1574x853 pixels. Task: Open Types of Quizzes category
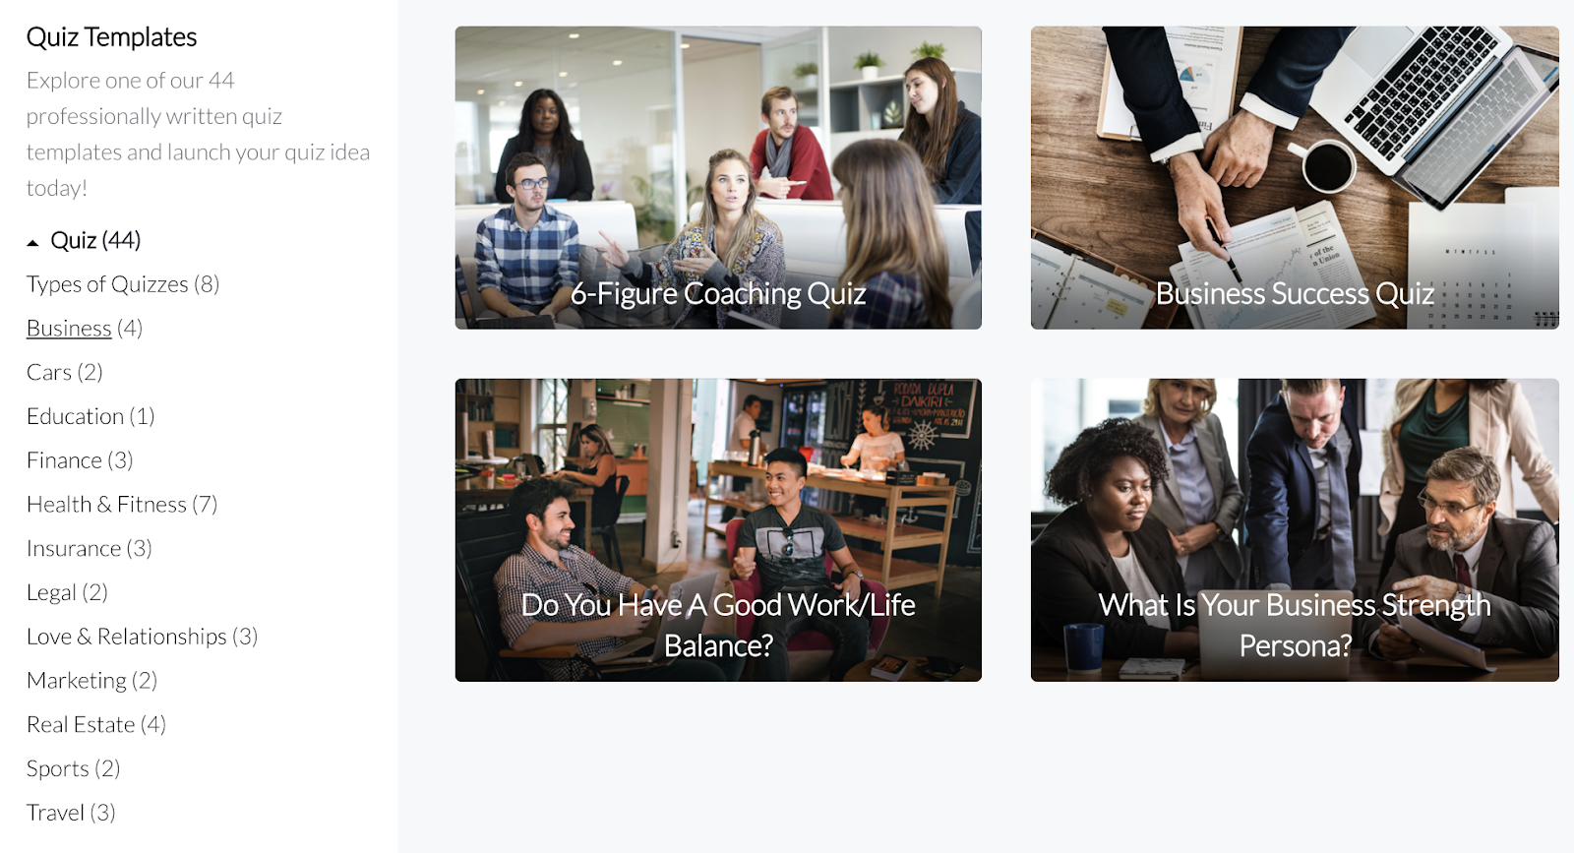[x=123, y=284]
